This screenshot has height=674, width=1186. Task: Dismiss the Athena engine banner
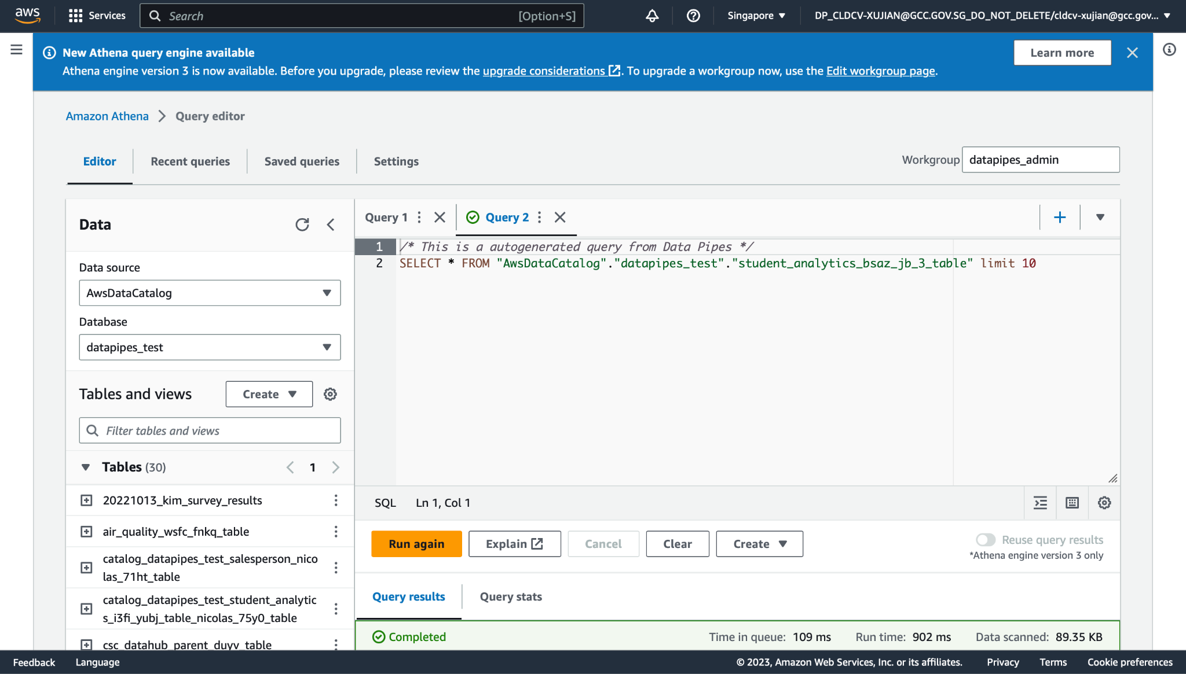pyautogui.click(x=1132, y=53)
